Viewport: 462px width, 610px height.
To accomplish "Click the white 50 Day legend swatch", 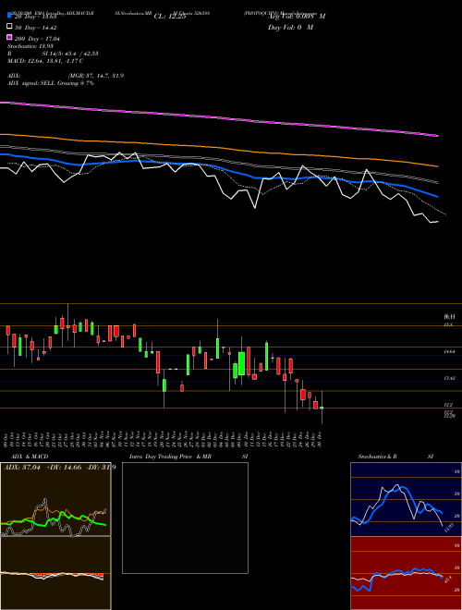I will point(9,26).
